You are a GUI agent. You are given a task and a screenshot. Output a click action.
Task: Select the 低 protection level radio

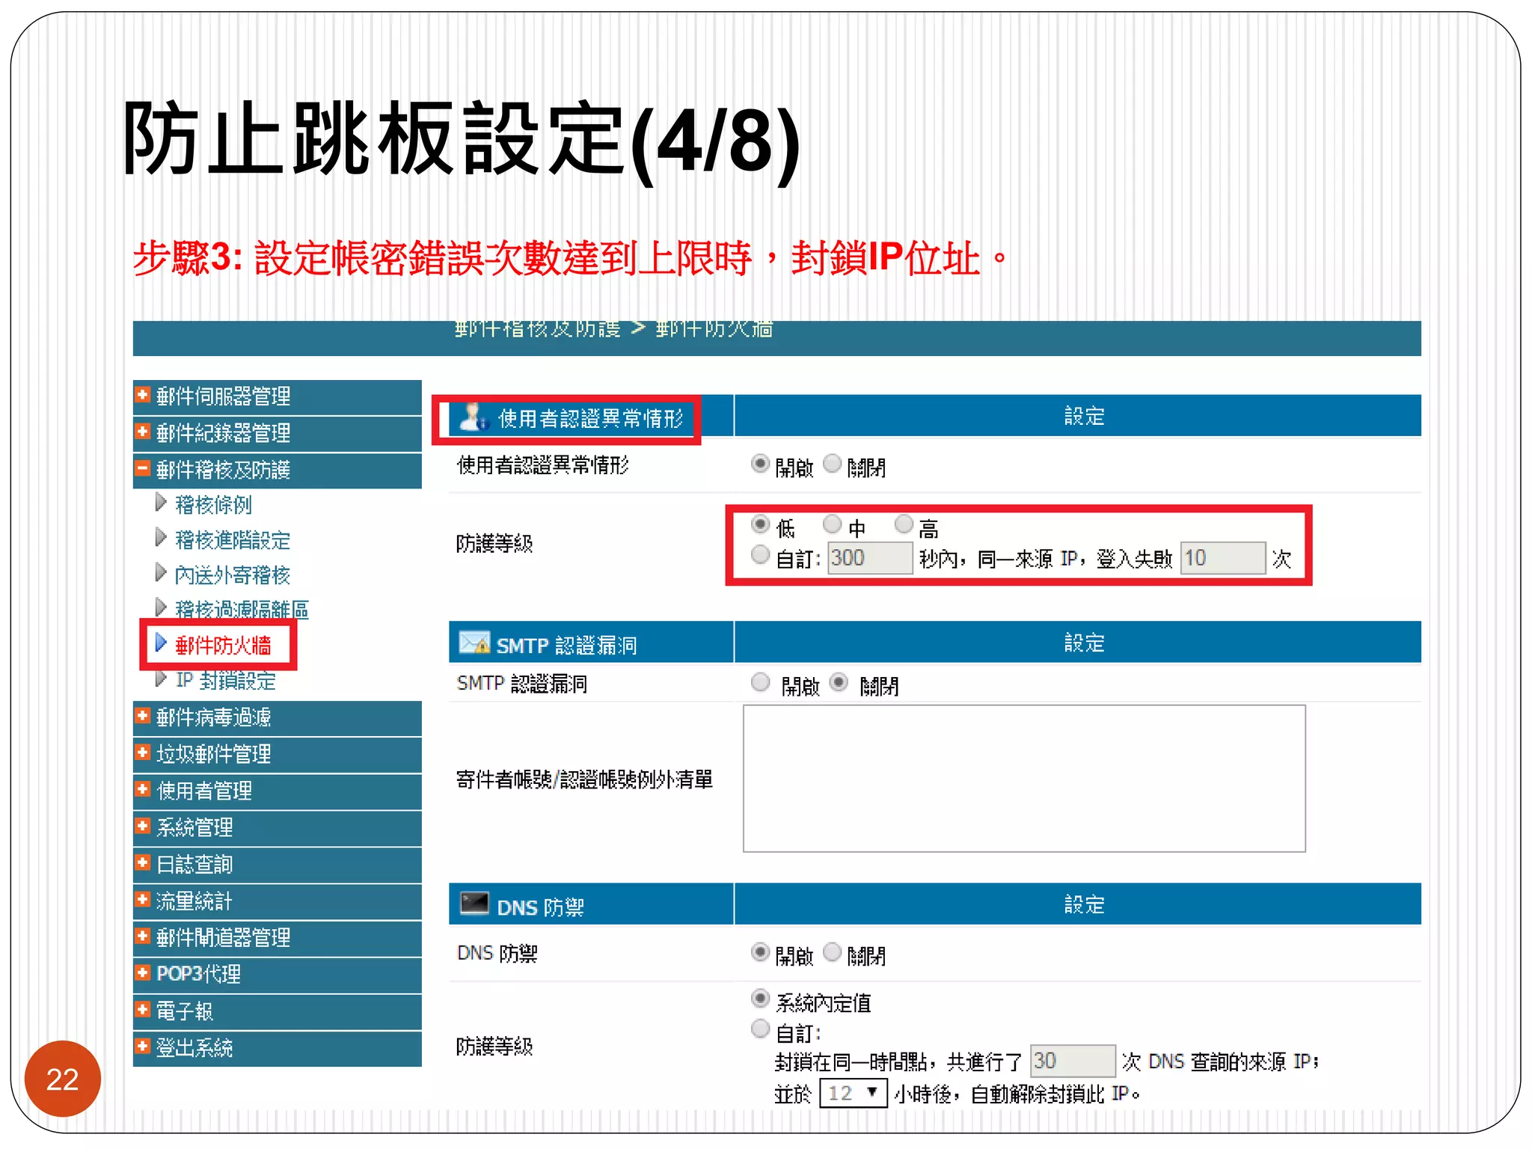click(760, 524)
